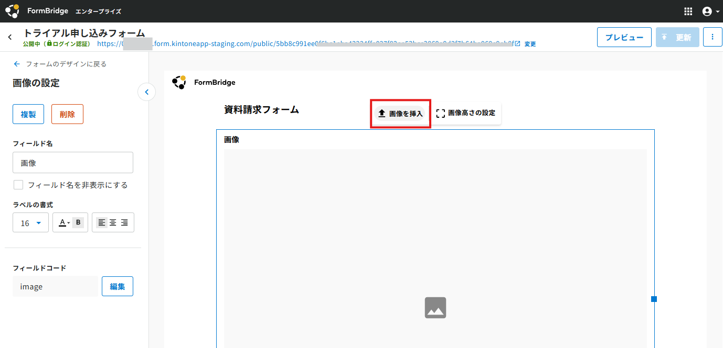The image size is (723, 348).
Task: Click the Insert Image (画像を挿入) button
Action: pos(400,114)
